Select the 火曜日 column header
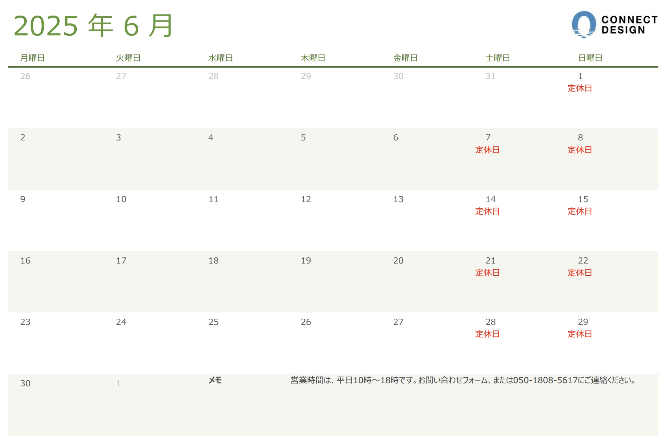Image resolution: width=667 pixels, height=448 pixels. point(128,58)
